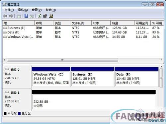The height and width of the screenshot is (124, 166).
Task: Open the 查看(V) menu
Action: pos(37,10)
